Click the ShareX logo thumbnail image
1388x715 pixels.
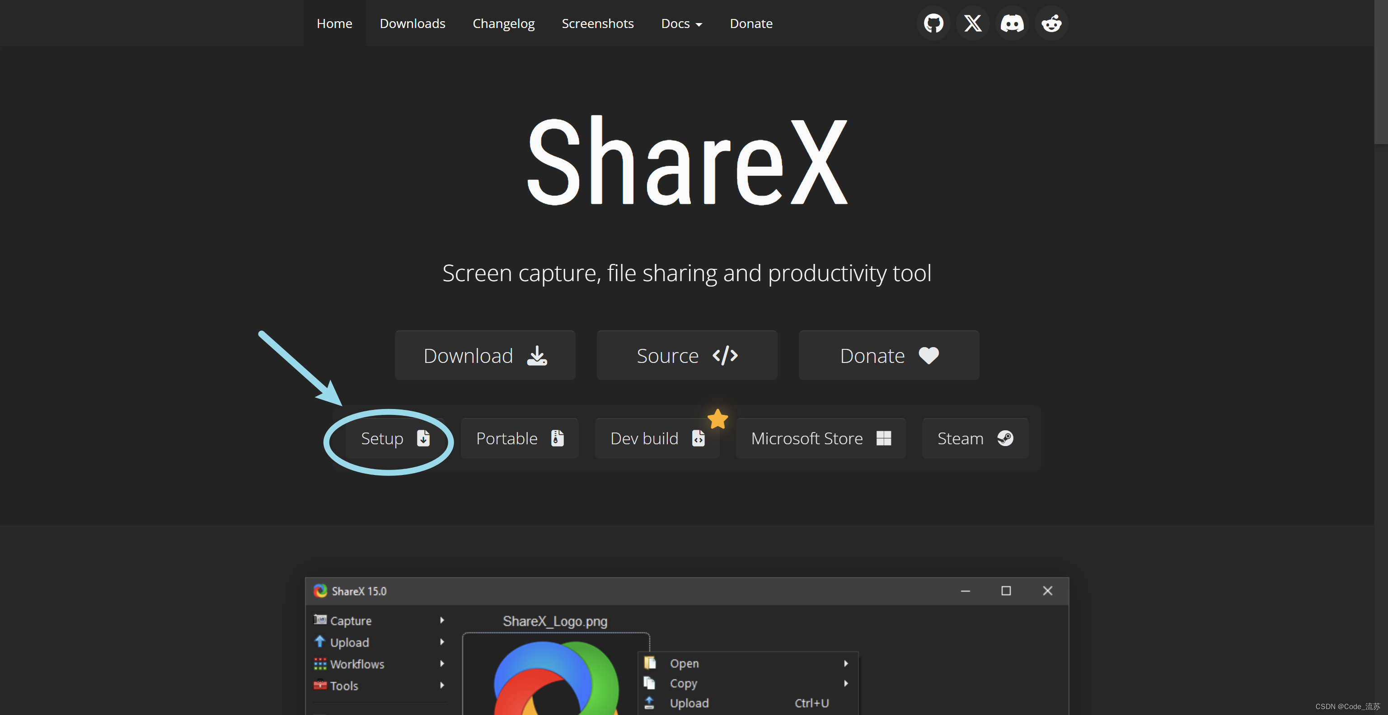click(556, 678)
